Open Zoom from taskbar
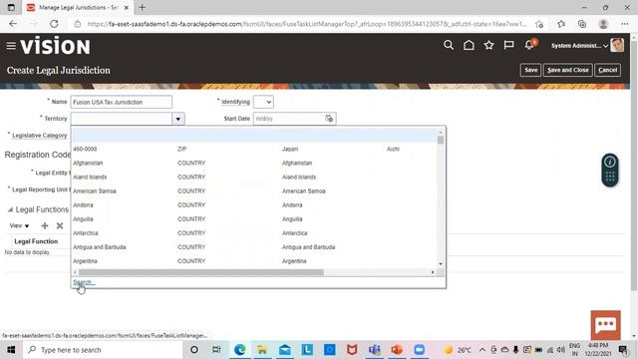 tap(419, 350)
